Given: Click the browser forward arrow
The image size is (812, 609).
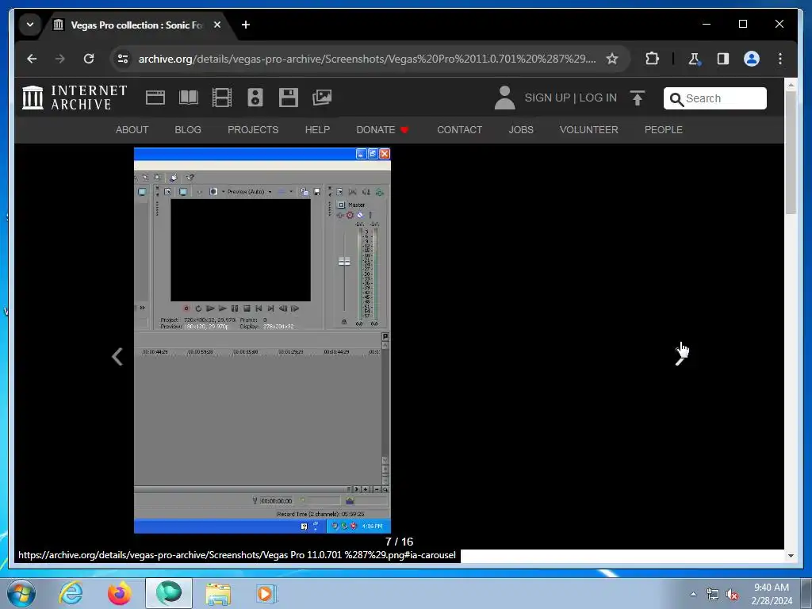Looking at the screenshot, I should point(60,59).
